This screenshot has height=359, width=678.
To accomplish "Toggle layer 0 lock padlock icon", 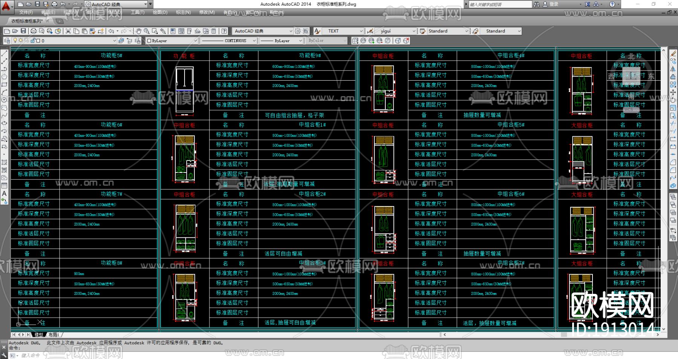I will tap(33, 41).
